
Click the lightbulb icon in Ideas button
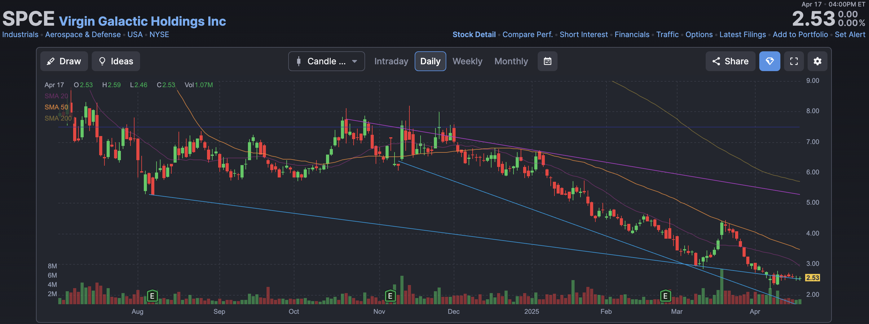tap(102, 61)
